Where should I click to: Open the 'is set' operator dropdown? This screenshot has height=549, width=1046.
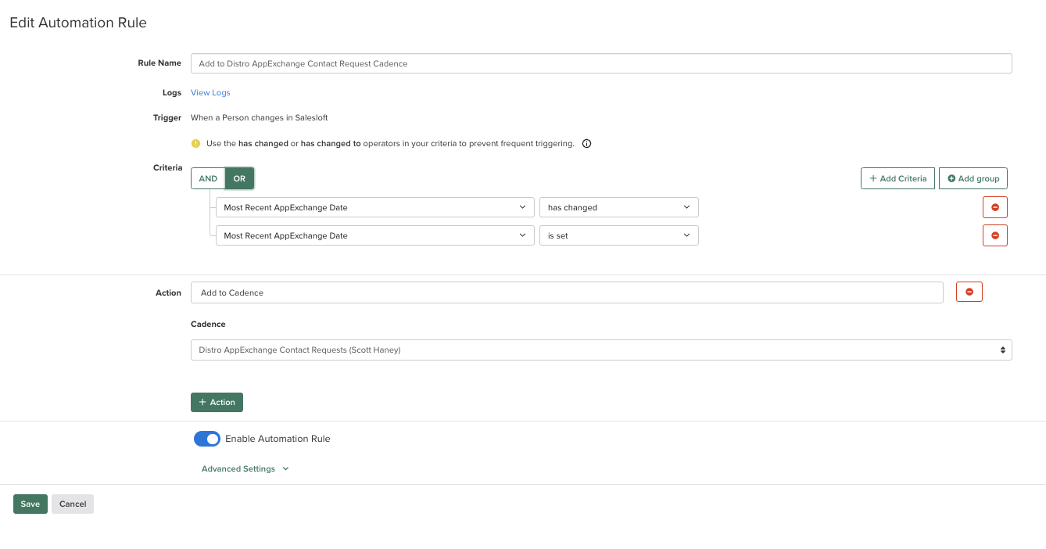tap(618, 235)
